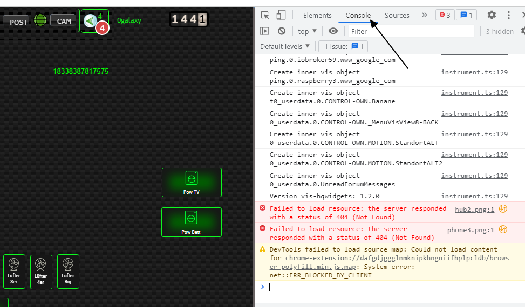Open the hub2.png:1 source link

click(474, 210)
